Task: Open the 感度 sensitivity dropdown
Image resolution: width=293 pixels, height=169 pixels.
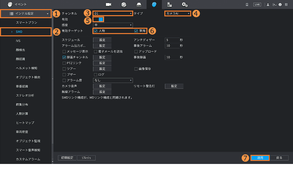Action: [x=113, y=25]
